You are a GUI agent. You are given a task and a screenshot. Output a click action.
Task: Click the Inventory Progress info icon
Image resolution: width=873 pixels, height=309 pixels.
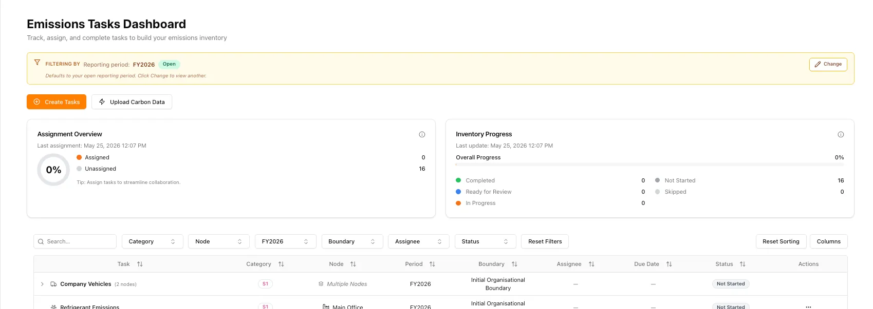[841, 134]
